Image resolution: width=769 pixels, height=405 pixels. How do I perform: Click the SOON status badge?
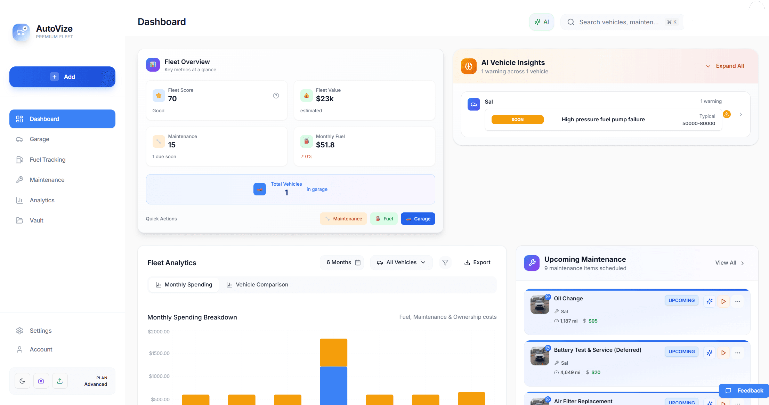coord(518,120)
